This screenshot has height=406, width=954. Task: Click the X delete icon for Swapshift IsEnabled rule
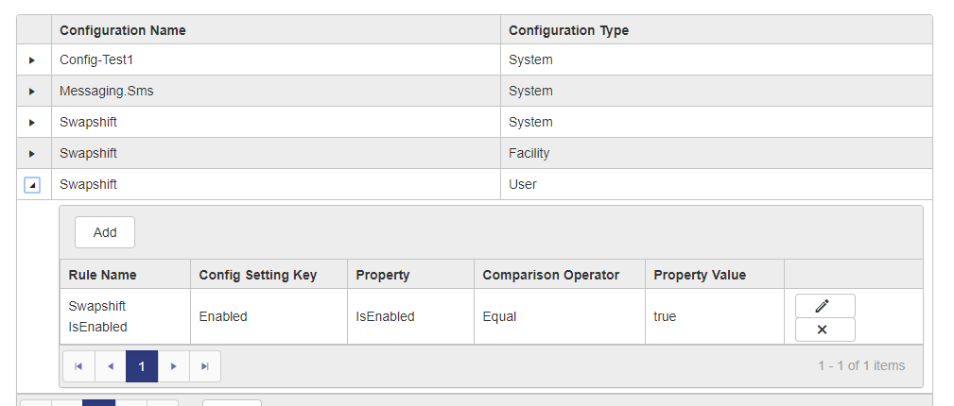coord(824,330)
